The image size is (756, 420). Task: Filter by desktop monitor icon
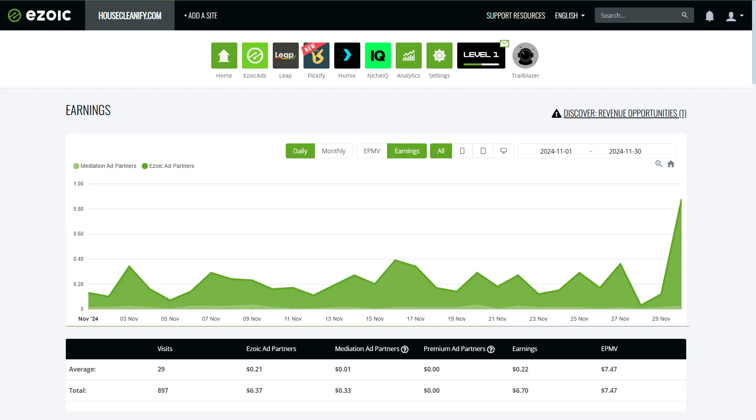coord(503,151)
